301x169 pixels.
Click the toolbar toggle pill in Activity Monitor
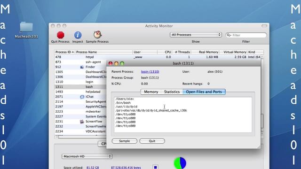coord(264,26)
